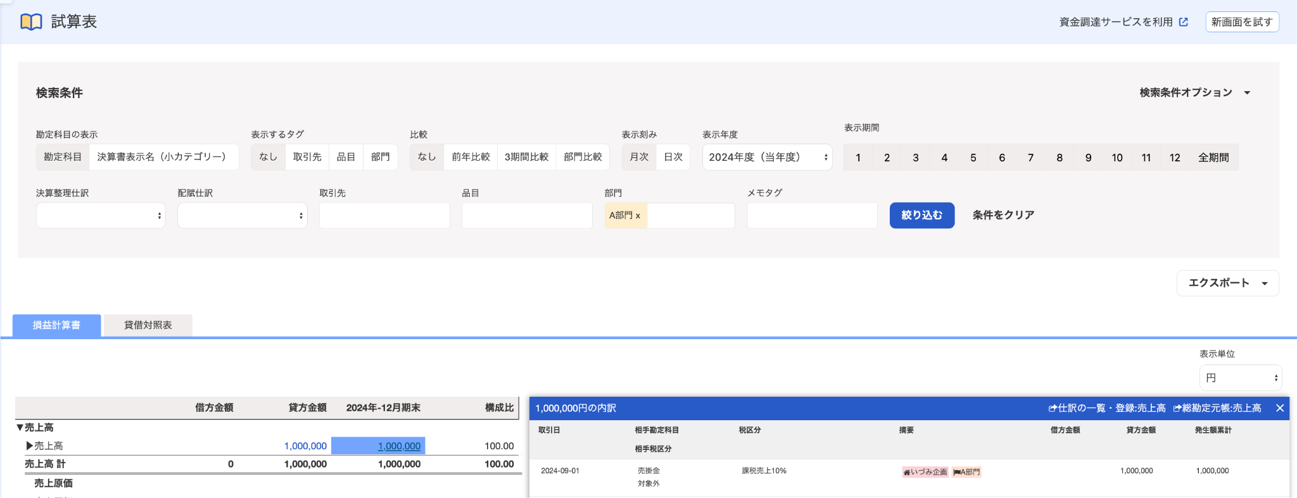Select period month 8
Screen dimensions: 1297x498
(1060, 158)
